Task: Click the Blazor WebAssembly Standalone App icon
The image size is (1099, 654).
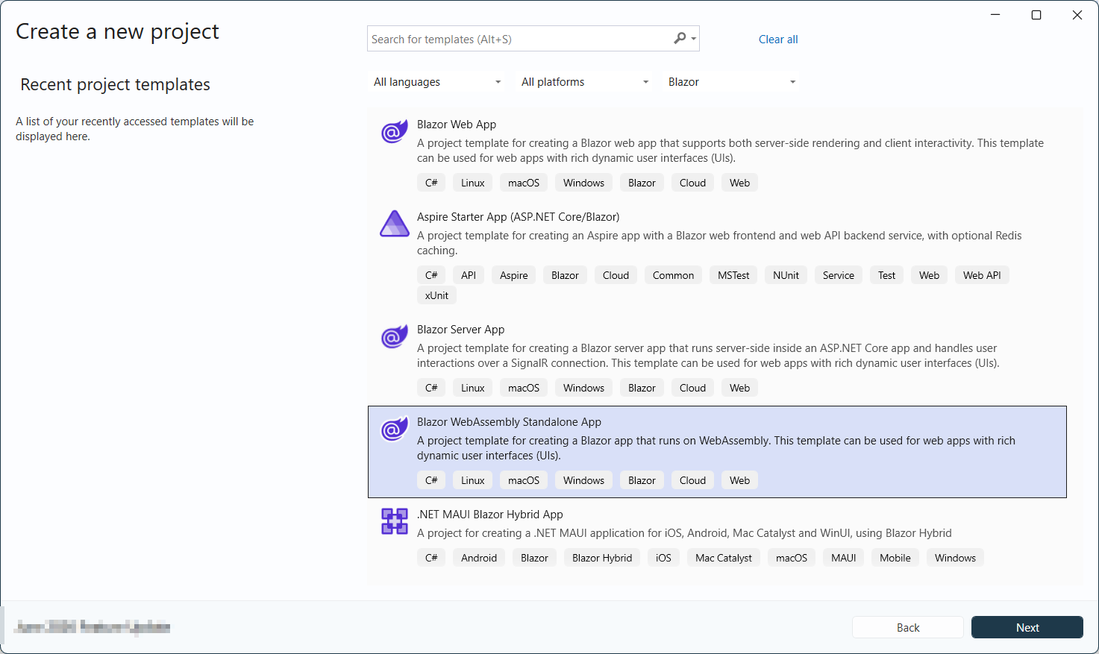Action: click(395, 430)
